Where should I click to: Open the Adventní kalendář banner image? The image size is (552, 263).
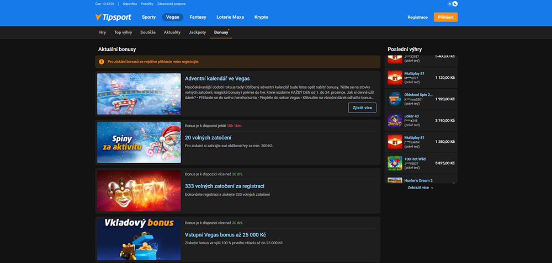point(139,94)
